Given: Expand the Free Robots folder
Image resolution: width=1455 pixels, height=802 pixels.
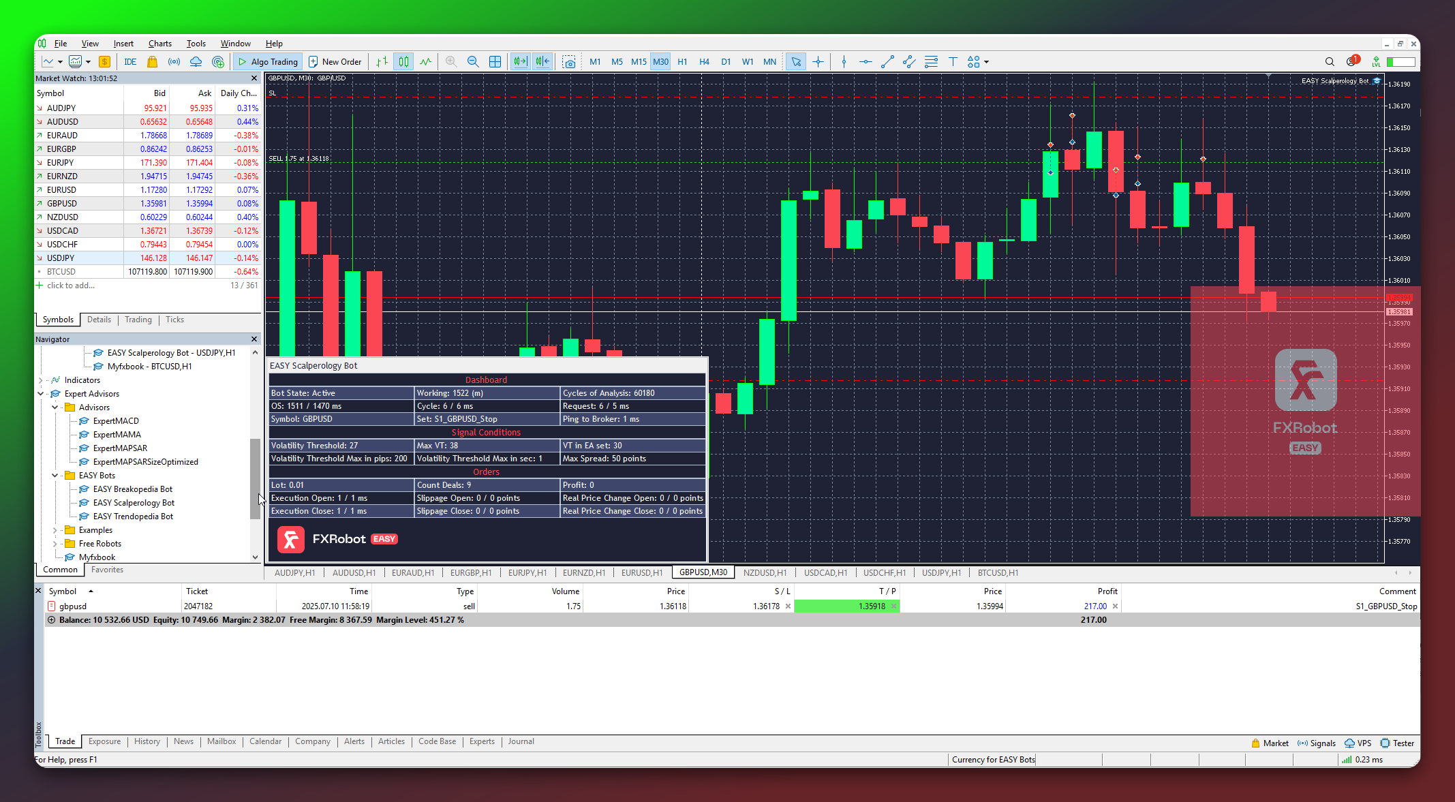Looking at the screenshot, I should click(x=55, y=544).
